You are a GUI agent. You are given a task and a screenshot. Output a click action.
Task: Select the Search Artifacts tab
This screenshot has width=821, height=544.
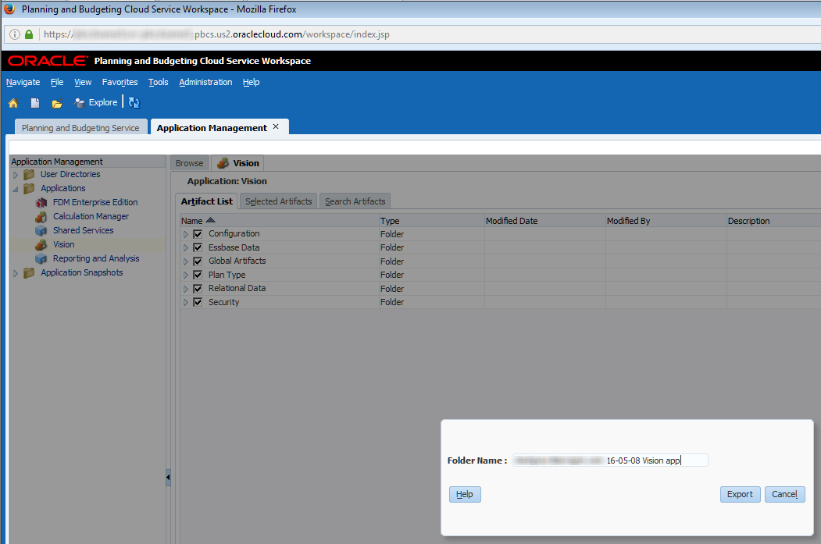coord(355,201)
